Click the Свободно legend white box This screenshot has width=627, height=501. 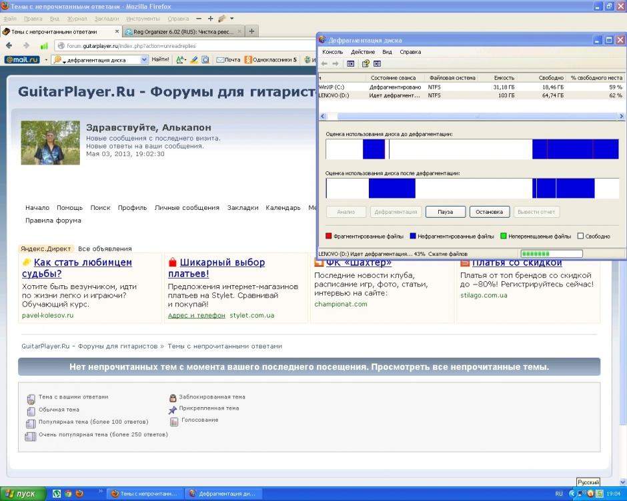[x=580, y=236]
